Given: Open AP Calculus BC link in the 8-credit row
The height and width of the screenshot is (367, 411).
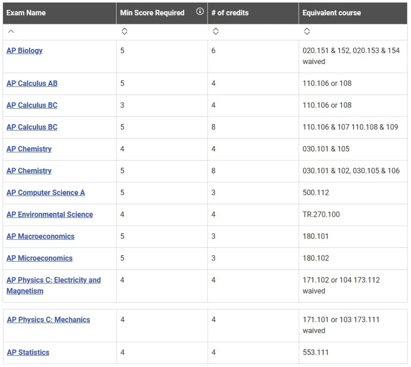Looking at the screenshot, I should (x=32, y=127).
